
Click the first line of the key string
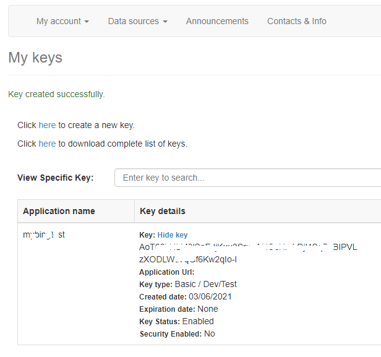pos(248,247)
